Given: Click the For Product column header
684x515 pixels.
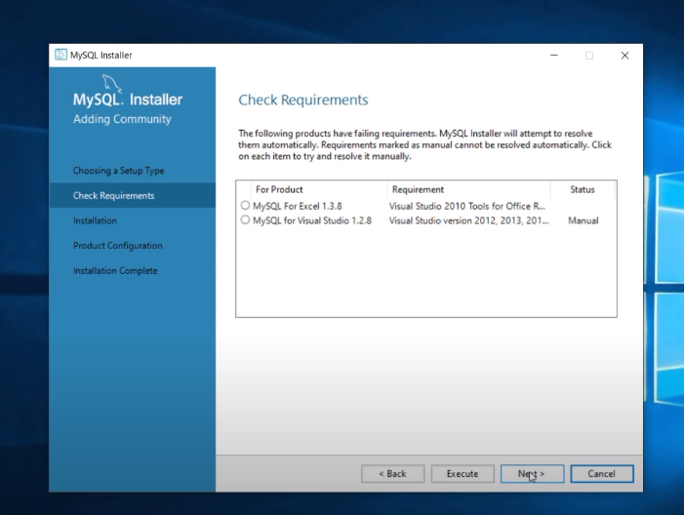Looking at the screenshot, I should pyautogui.click(x=319, y=189).
